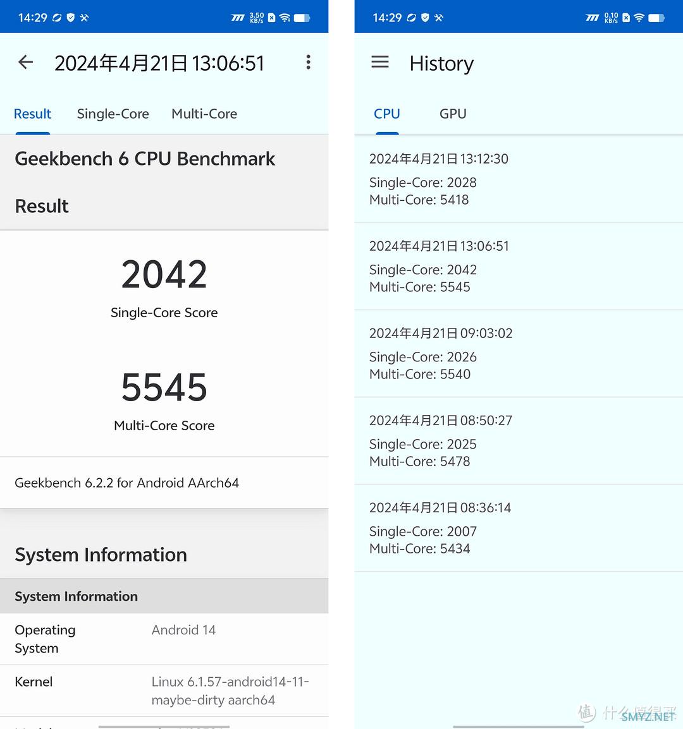Tap the Wi-Fi icon in right status bar

click(639, 18)
